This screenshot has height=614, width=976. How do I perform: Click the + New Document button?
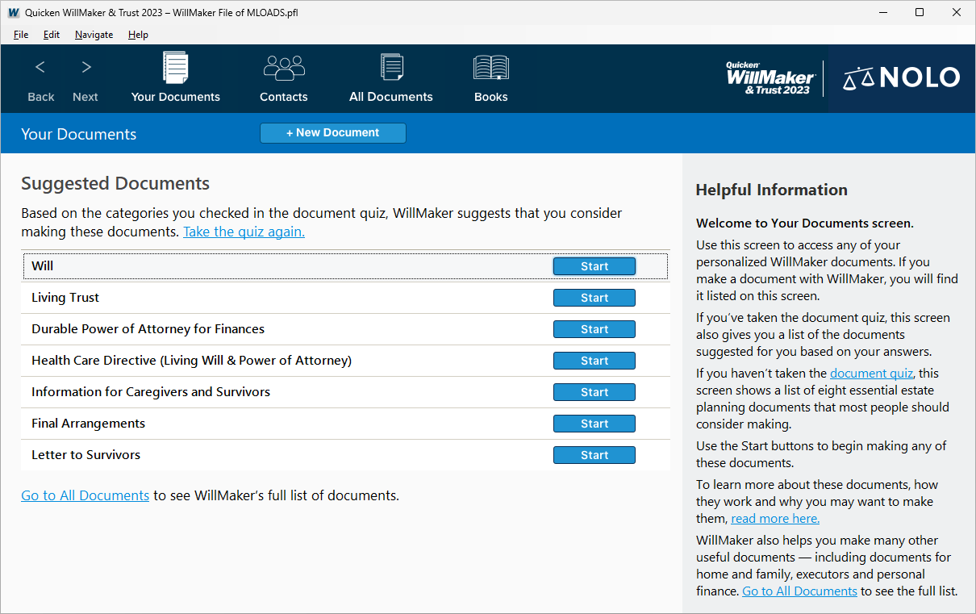click(x=332, y=132)
